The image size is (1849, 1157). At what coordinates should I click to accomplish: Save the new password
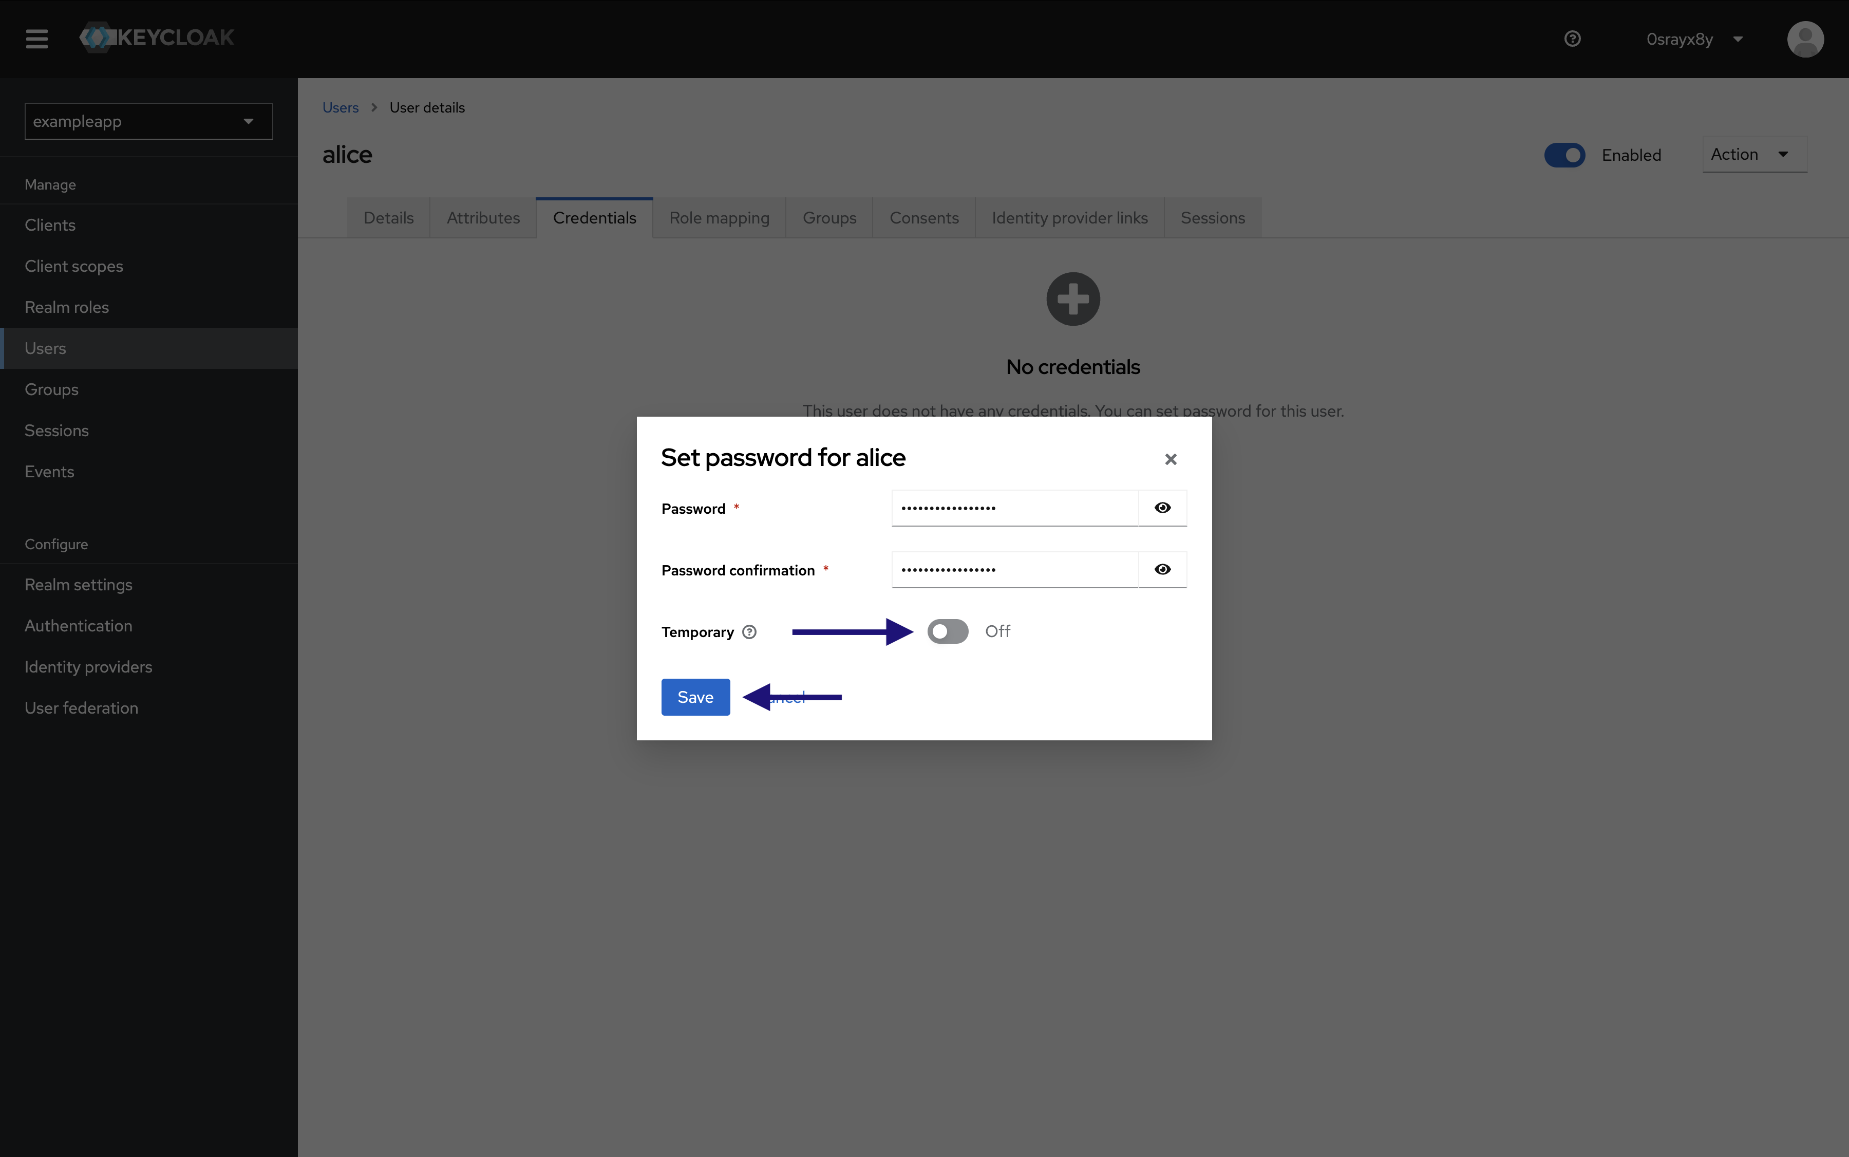(695, 697)
